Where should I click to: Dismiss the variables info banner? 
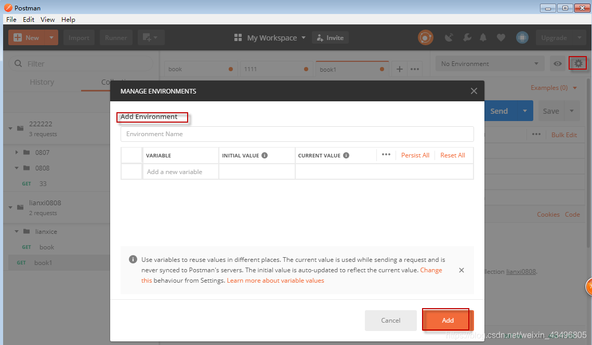[x=462, y=270]
